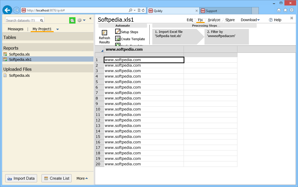This screenshot has width=298, height=187.
Task: Open uploaded file Softpedia.xls
Action: pyautogui.click(x=19, y=75)
